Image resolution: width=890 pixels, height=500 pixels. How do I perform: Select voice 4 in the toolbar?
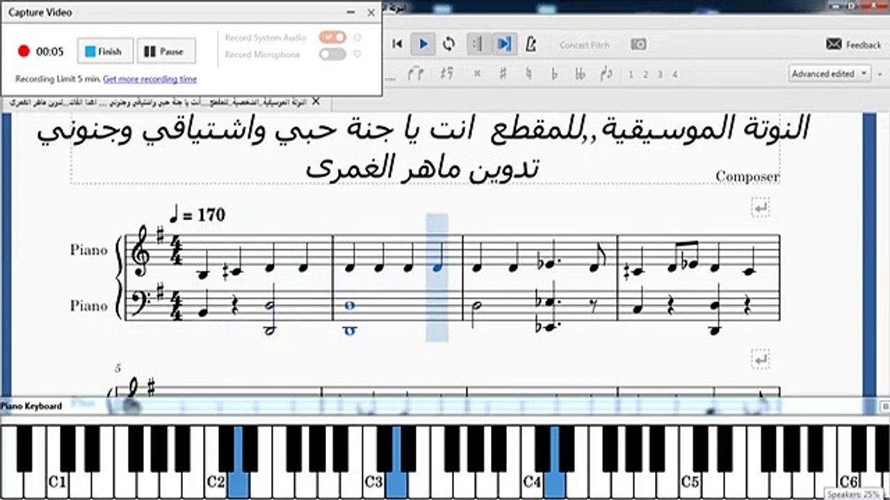[674, 74]
